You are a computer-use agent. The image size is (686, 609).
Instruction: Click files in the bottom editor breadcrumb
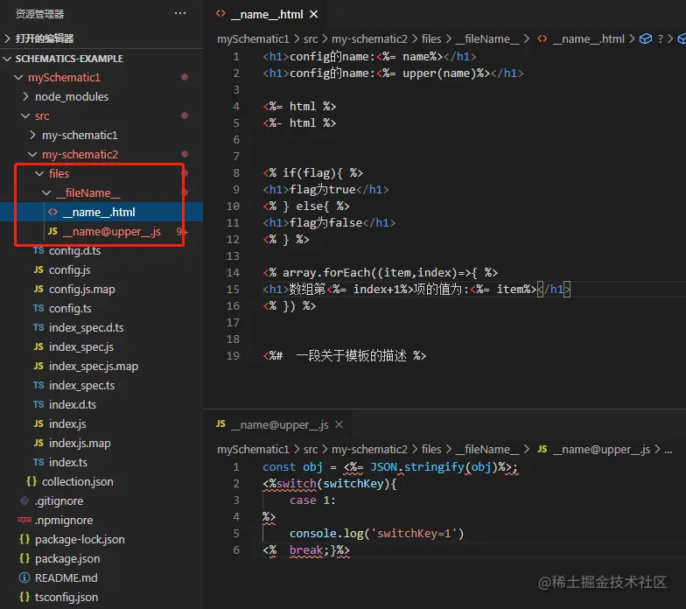coord(431,450)
